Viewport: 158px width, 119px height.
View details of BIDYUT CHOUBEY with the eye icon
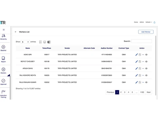[146, 62]
